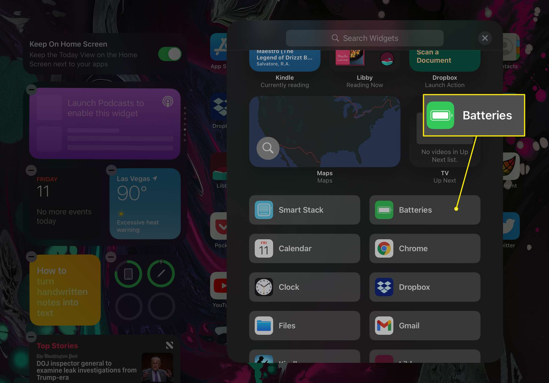This screenshot has height=383, width=549.
Task: Tap the YouTube app icon behind the panel
Action: click(x=219, y=286)
